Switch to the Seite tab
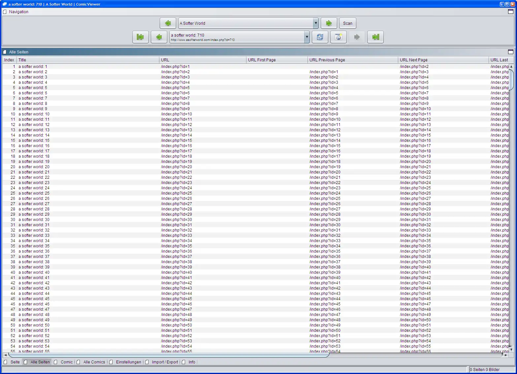Image resolution: width=517 pixels, height=374 pixels. click(x=12, y=362)
